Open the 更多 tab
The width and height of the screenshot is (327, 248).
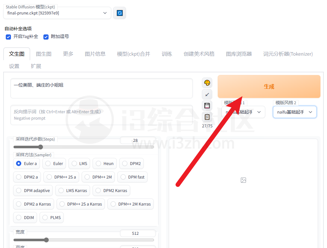point(68,54)
